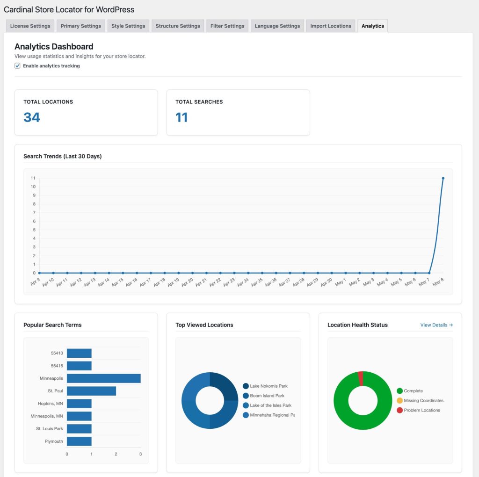Click the St. Paul label in Popular Search Terms
Image resolution: width=479 pixels, height=477 pixels.
point(55,391)
